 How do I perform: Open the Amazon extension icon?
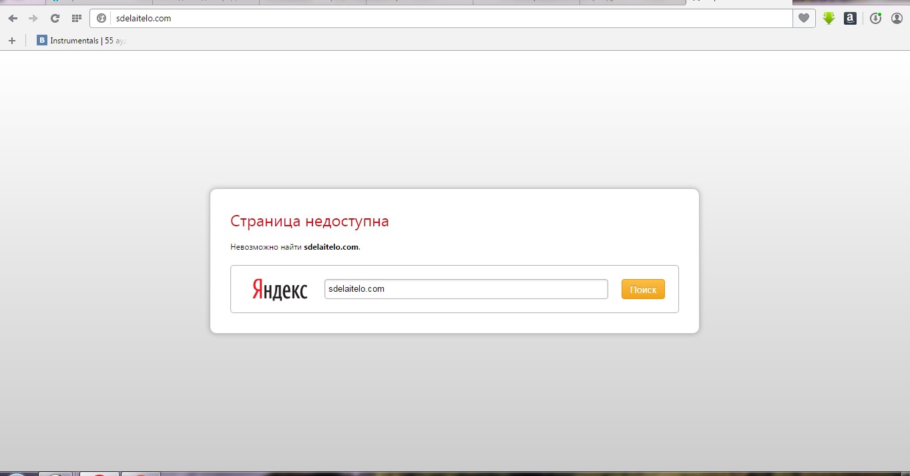850,19
